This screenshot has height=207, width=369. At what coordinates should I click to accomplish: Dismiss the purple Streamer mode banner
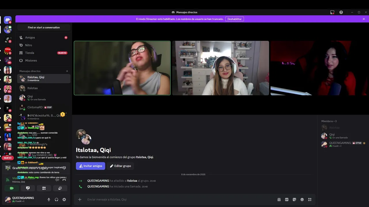364,19
